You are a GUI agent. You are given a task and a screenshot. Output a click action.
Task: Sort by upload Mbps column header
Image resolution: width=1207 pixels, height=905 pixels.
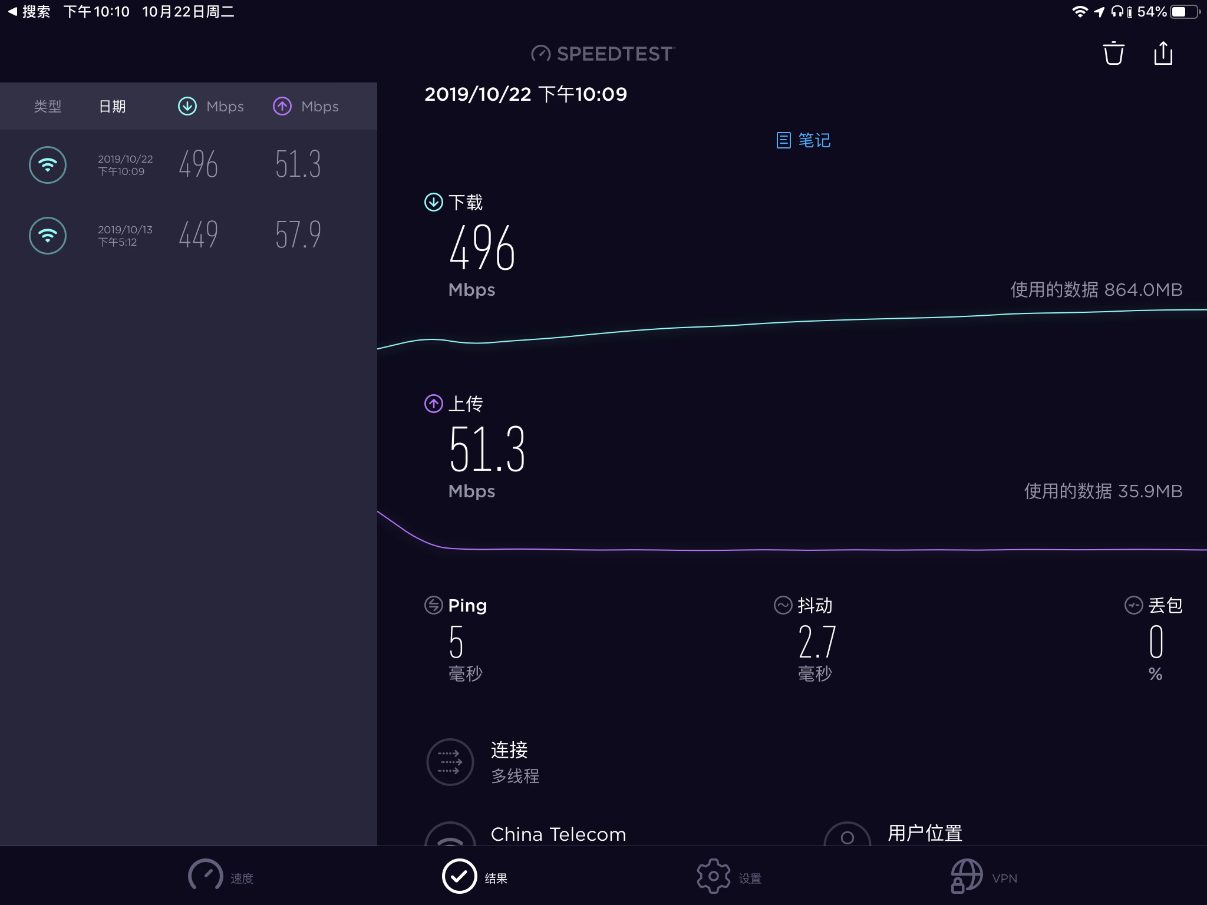click(306, 107)
